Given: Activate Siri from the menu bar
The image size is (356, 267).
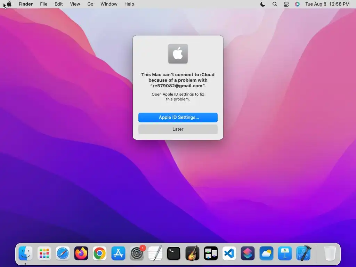Looking at the screenshot, I should (x=297, y=4).
